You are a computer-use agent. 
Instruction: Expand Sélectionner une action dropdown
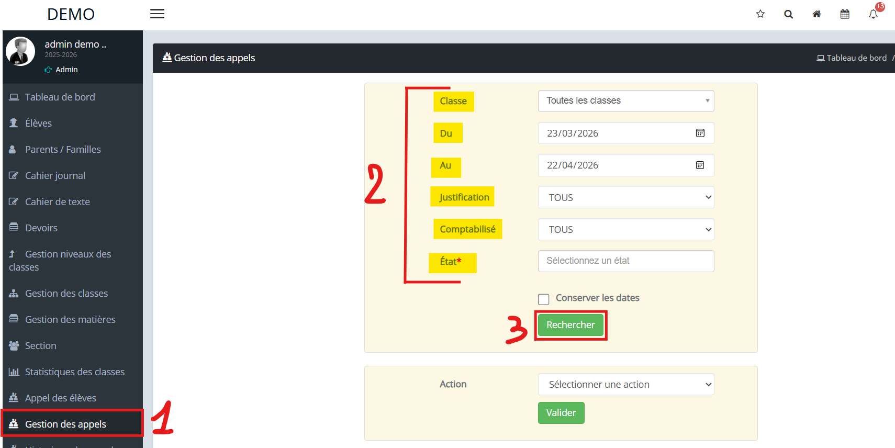pyautogui.click(x=626, y=384)
